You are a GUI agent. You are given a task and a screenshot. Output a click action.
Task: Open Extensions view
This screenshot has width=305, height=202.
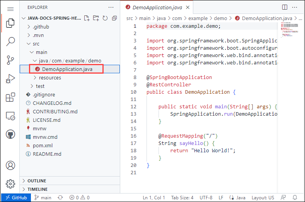coord(10,97)
